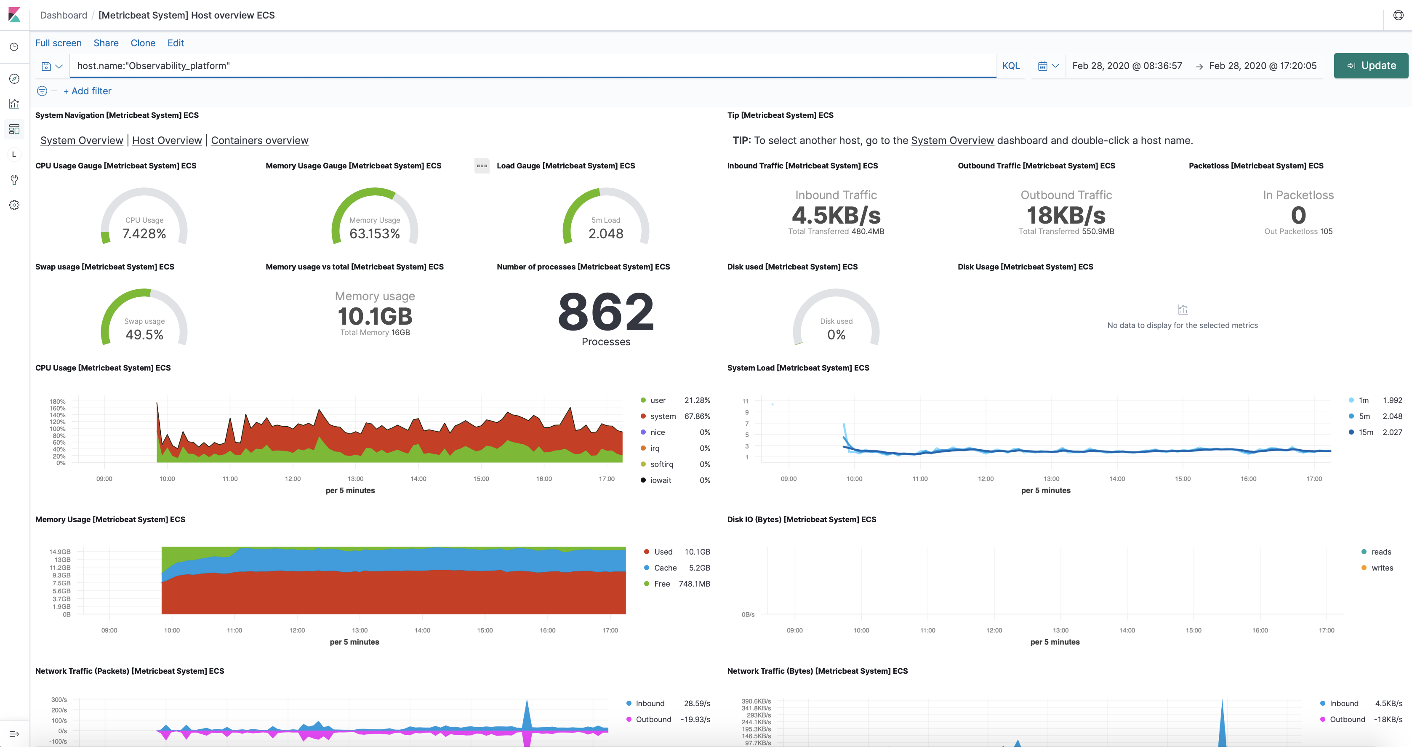
Task: Click inside the KQL query input field
Action: click(x=493, y=66)
